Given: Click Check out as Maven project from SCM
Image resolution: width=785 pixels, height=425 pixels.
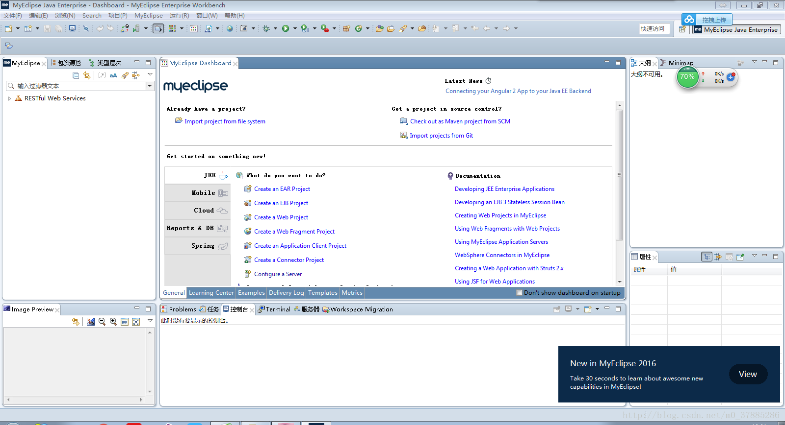Looking at the screenshot, I should tap(460, 121).
